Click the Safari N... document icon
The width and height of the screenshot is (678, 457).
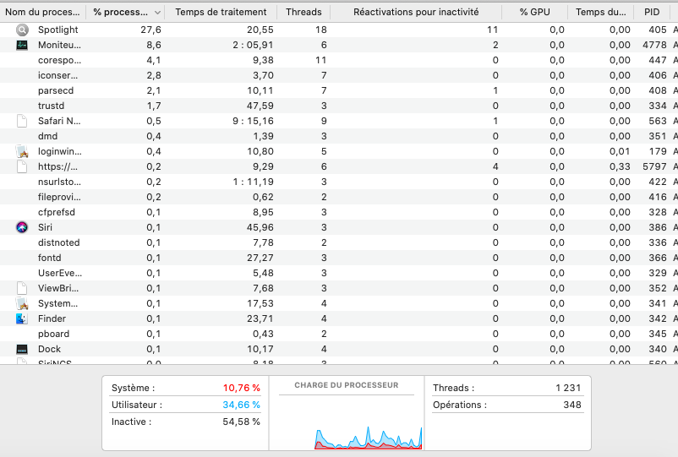point(22,121)
